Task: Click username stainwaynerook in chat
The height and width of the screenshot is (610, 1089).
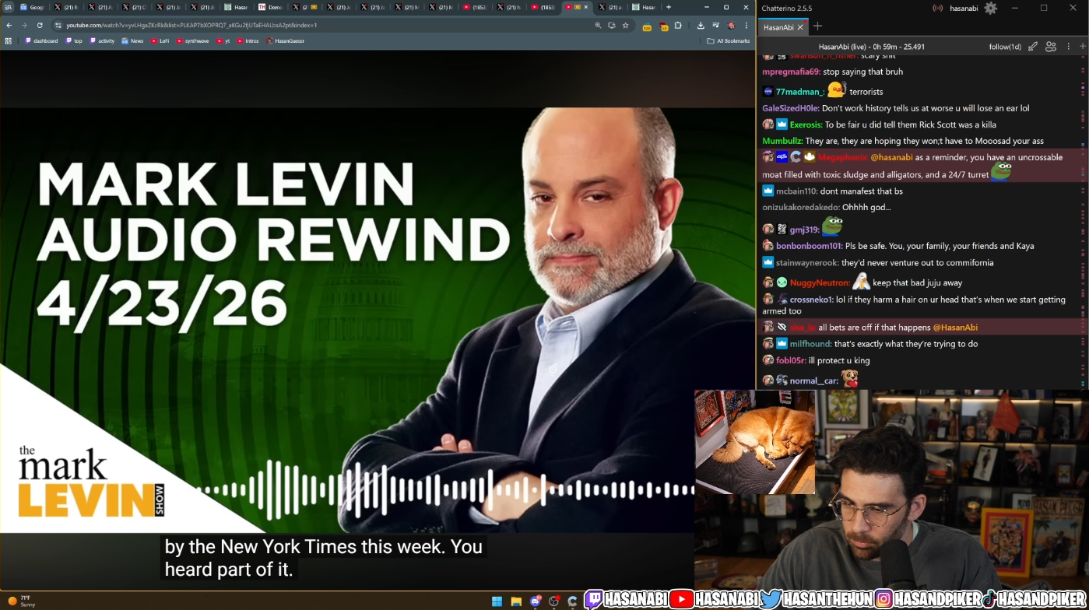Action: coord(807,263)
